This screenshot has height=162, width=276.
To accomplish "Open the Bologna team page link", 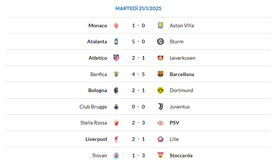I will (x=98, y=90).
